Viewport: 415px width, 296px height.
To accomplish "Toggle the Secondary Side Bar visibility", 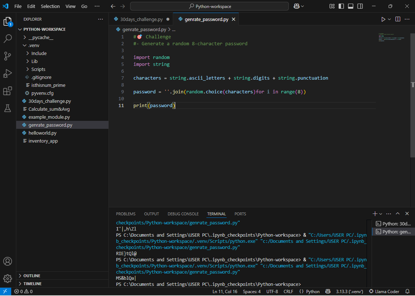I will (x=360, y=6).
